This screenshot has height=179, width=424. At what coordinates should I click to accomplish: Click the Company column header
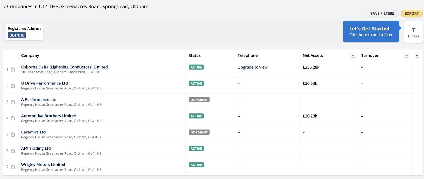tap(30, 55)
